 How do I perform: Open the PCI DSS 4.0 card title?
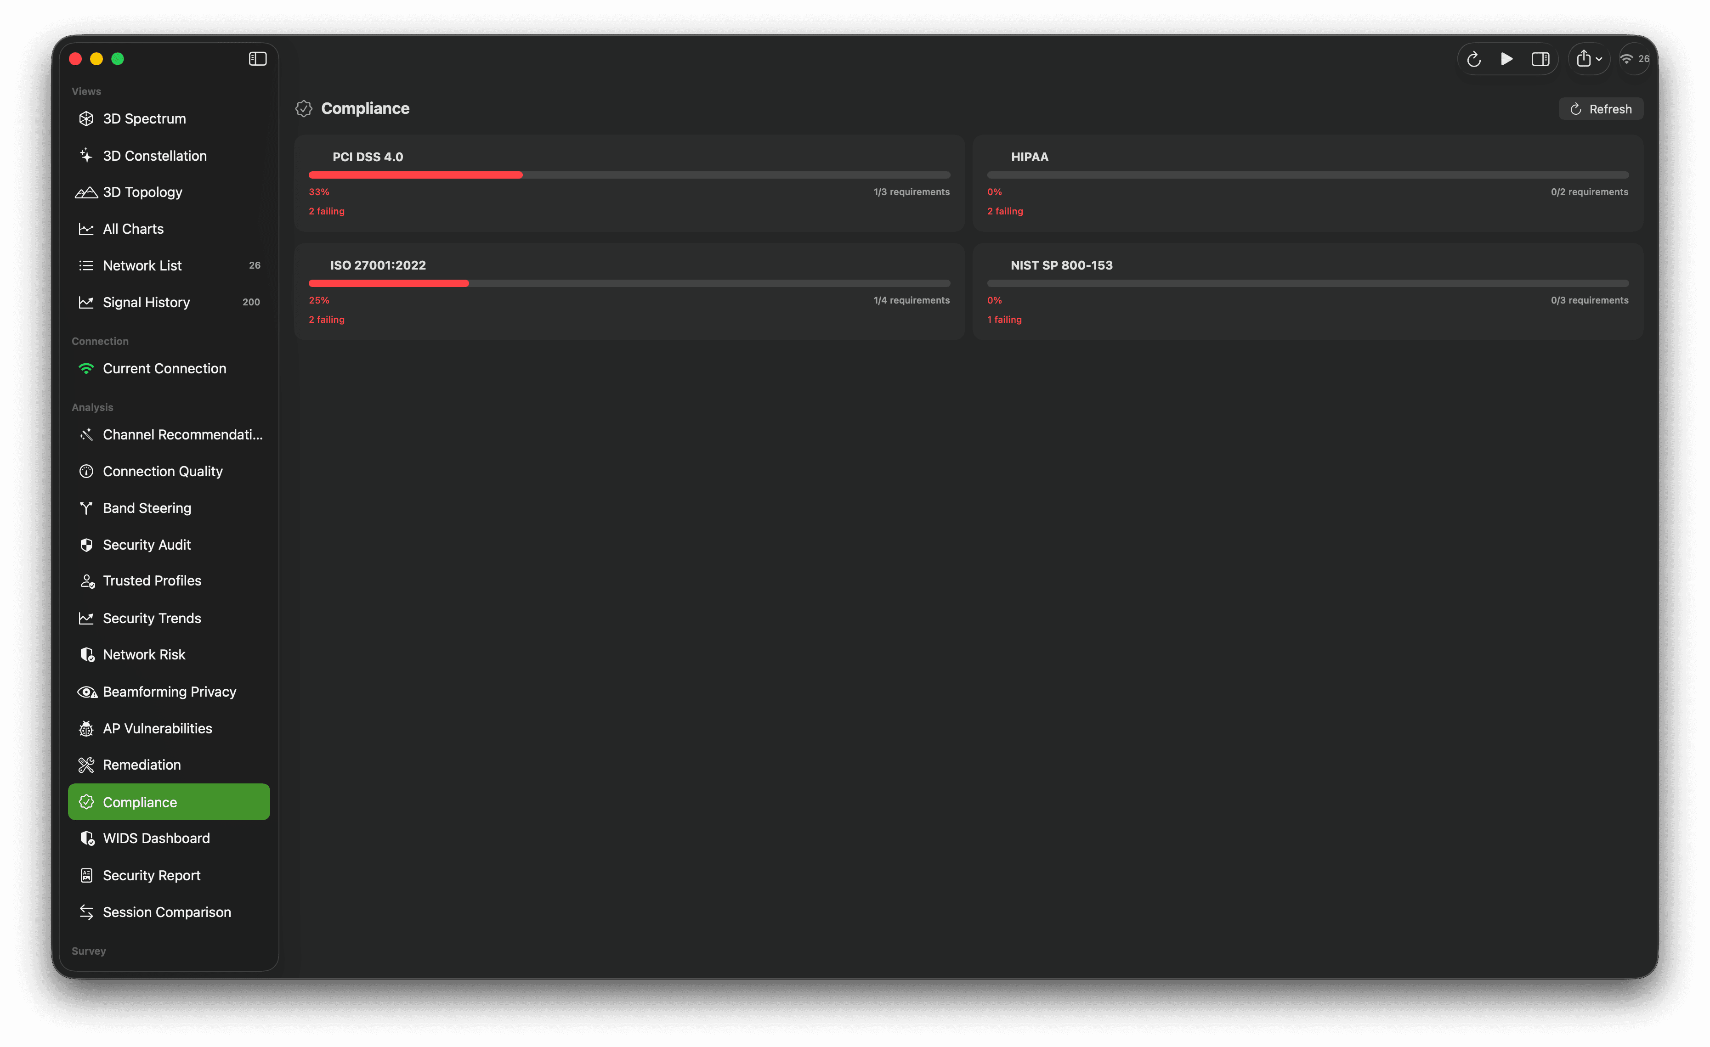pyautogui.click(x=368, y=157)
